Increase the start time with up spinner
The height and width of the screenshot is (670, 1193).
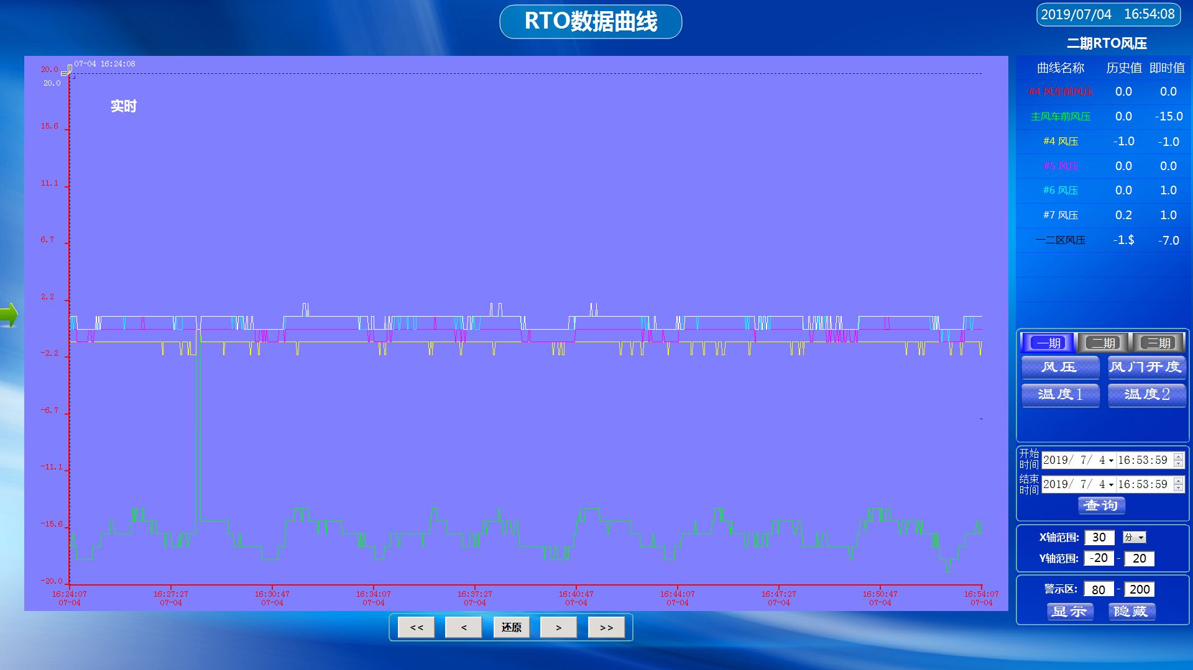pyautogui.click(x=1178, y=457)
